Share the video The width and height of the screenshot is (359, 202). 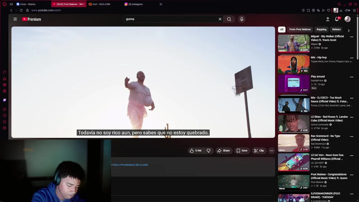click(x=224, y=151)
